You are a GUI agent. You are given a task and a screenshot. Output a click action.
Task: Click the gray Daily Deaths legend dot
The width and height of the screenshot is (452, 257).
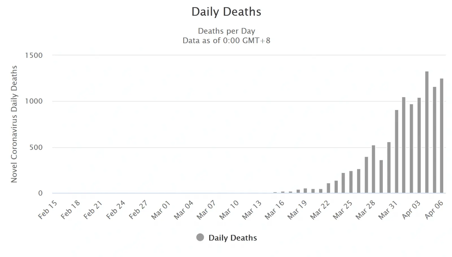200,238
